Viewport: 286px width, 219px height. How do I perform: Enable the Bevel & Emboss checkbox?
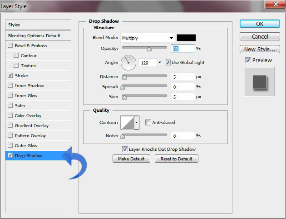point(10,45)
